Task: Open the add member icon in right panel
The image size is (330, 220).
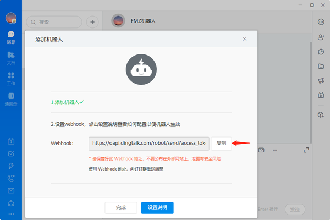Action: coord(321,37)
